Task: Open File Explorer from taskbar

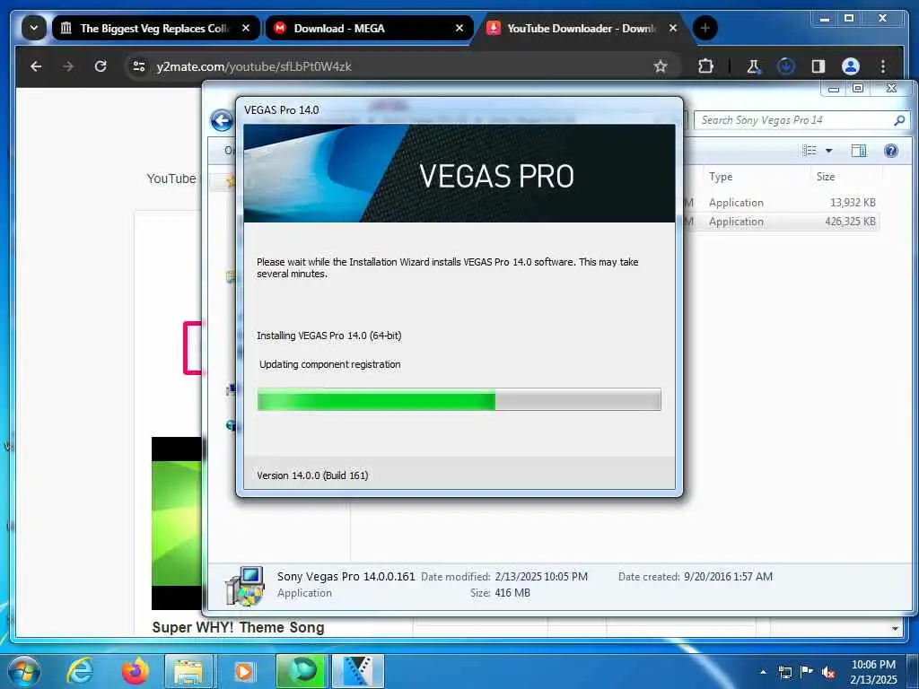Action: click(x=188, y=671)
